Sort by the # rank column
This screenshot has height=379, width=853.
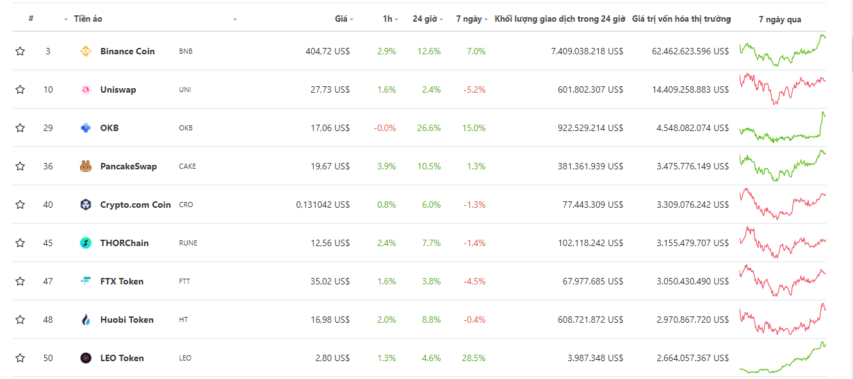point(31,19)
